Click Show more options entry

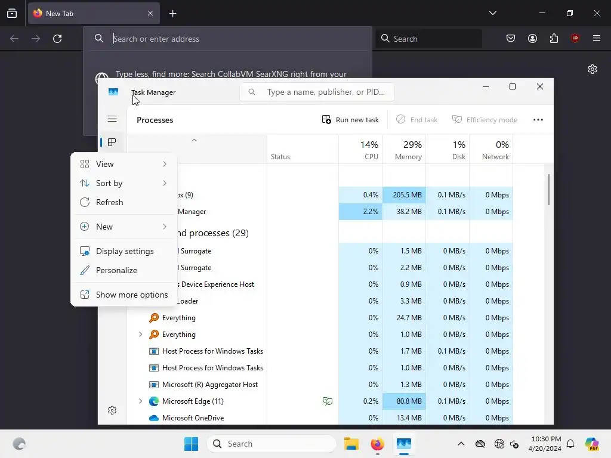click(x=124, y=295)
